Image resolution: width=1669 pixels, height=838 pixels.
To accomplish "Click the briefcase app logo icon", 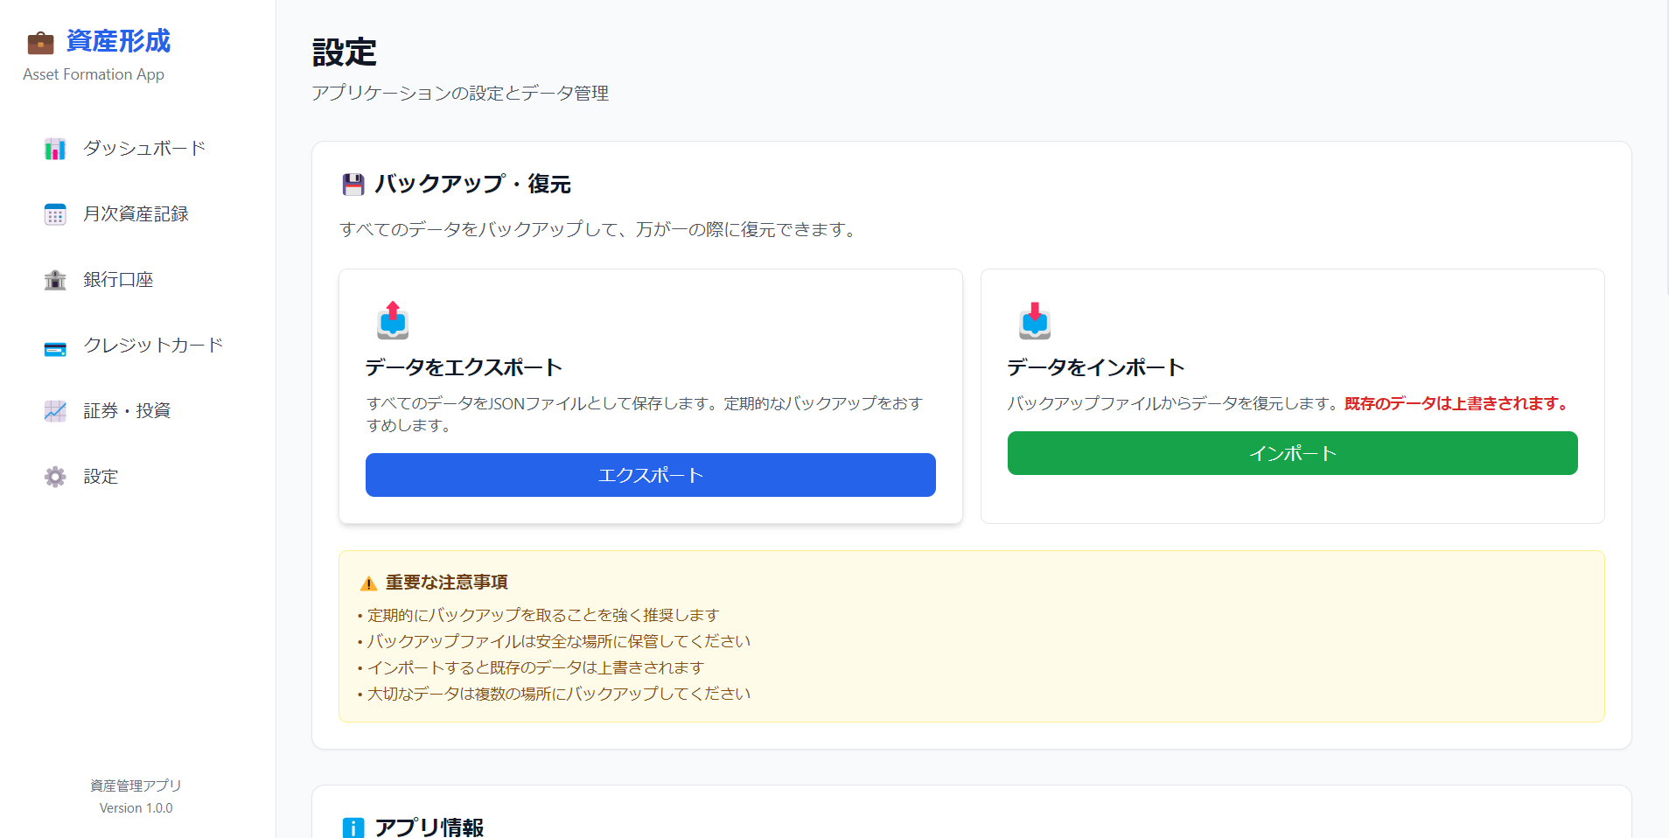I will tap(39, 41).
